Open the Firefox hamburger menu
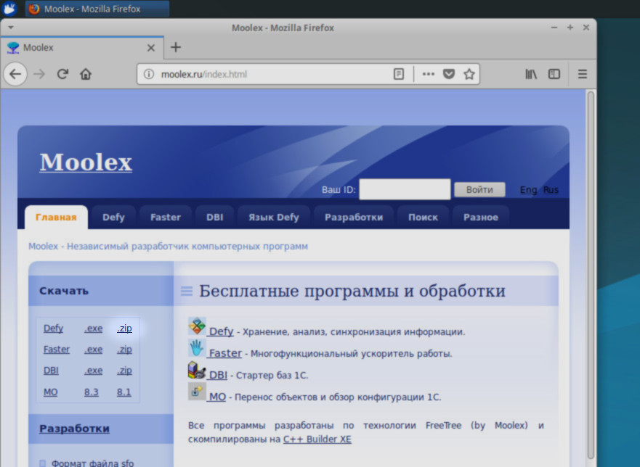The image size is (640, 467). tap(583, 74)
